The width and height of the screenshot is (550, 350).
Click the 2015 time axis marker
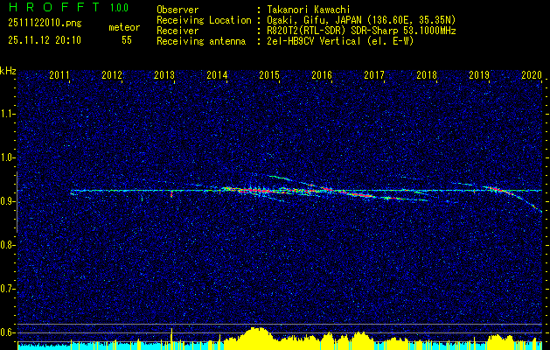point(269,74)
